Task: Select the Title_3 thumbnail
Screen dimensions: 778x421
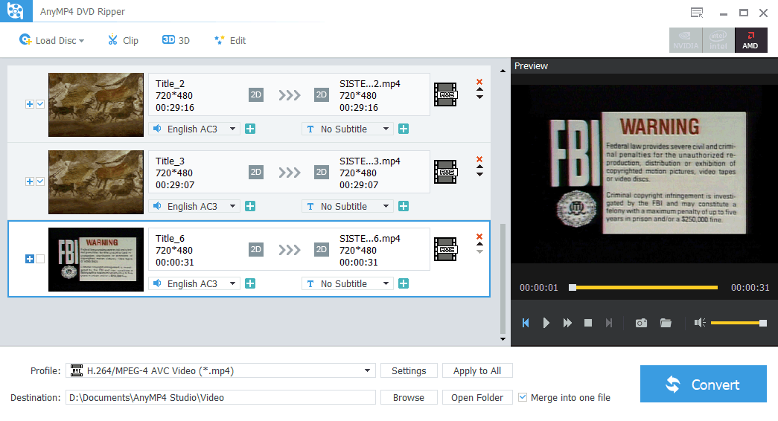Action: 96,182
